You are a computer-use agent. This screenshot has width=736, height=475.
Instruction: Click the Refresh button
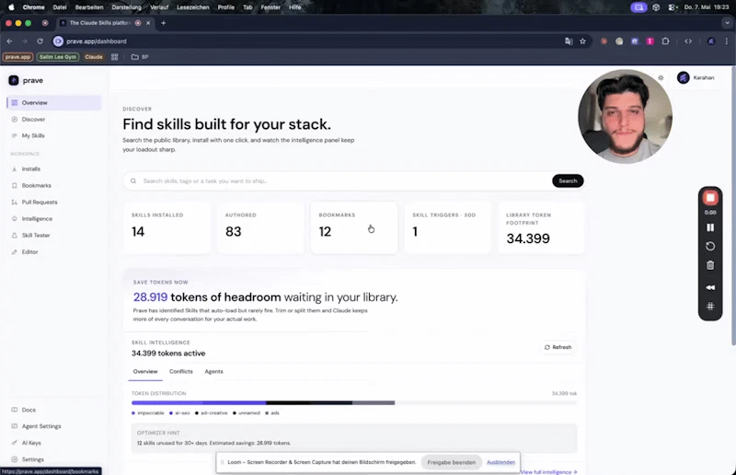558,347
